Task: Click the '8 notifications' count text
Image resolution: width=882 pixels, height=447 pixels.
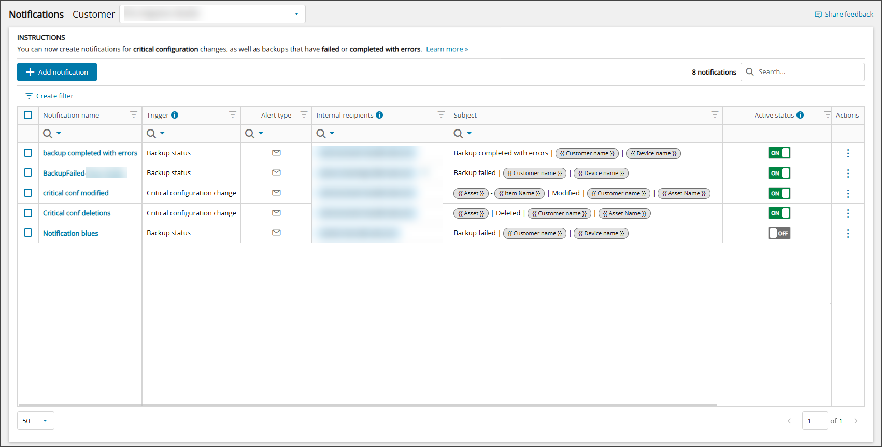Action: (x=714, y=72)
